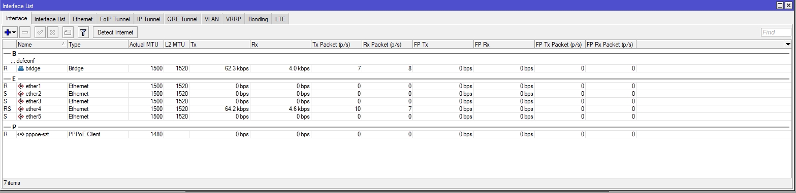Click the 4.6 kbps Rx value

click(x=299, y=109)
